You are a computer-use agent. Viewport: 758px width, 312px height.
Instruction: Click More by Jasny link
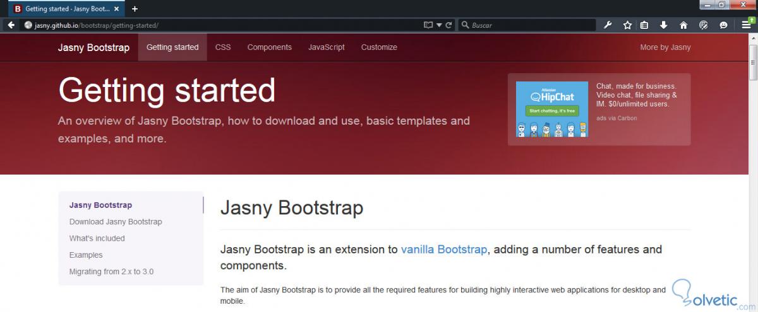(665, 47)
